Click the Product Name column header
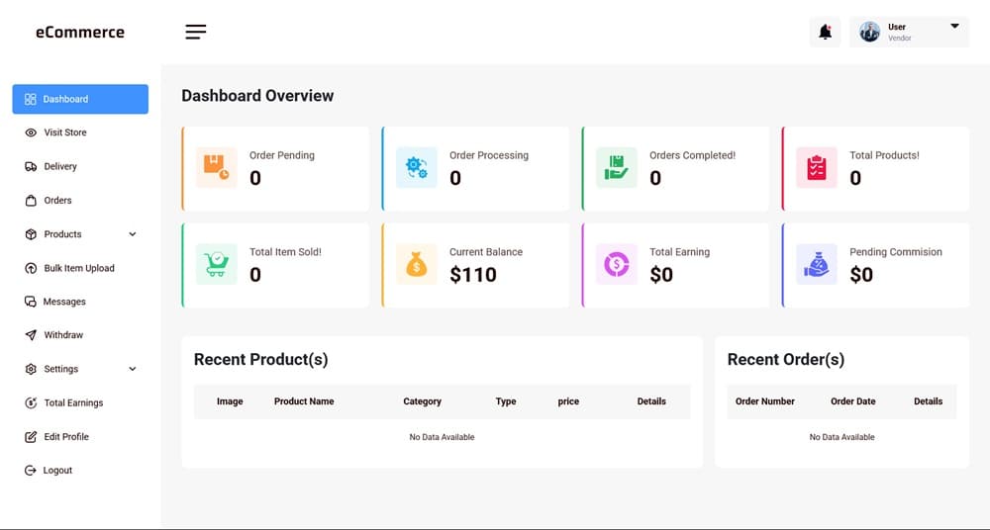The width and height of the screenshot is (990, 530). point(304,401)
